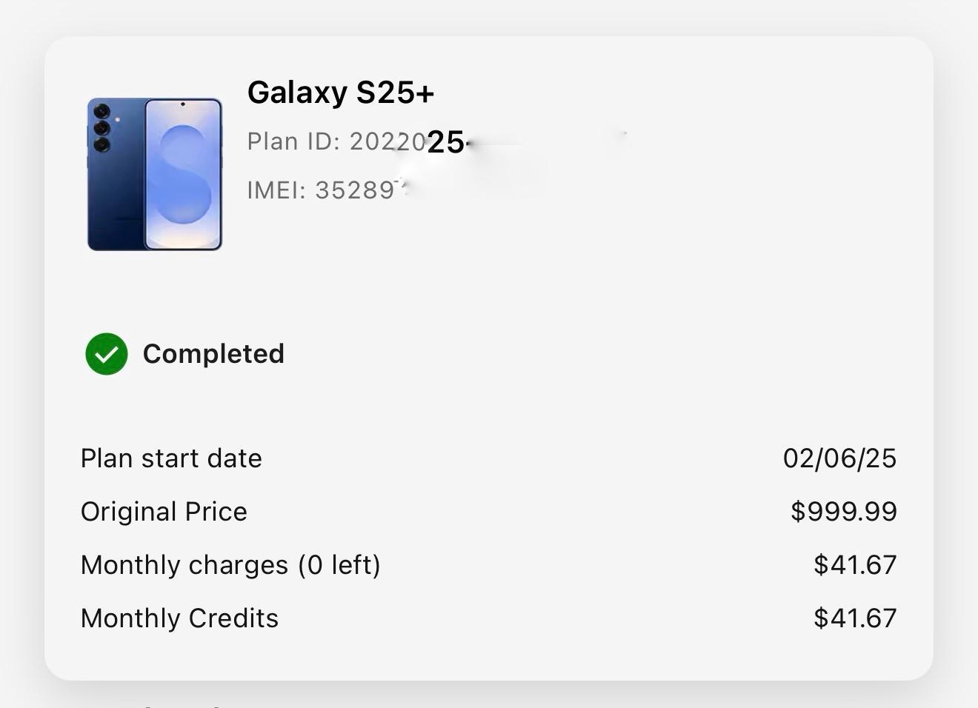This screenshot has height=708, width=978.
Task: Click the IMEI number line
Action: pyautogui.click(x=329, y=190)
